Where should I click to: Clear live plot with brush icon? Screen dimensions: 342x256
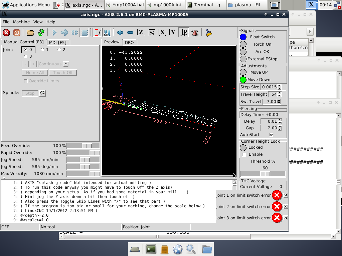209,33
